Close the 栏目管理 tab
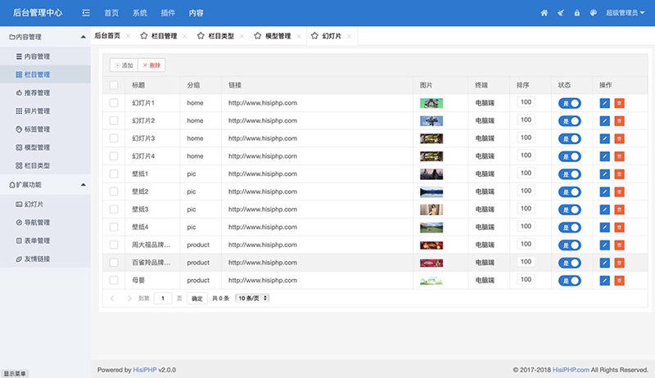 (185, 36)
